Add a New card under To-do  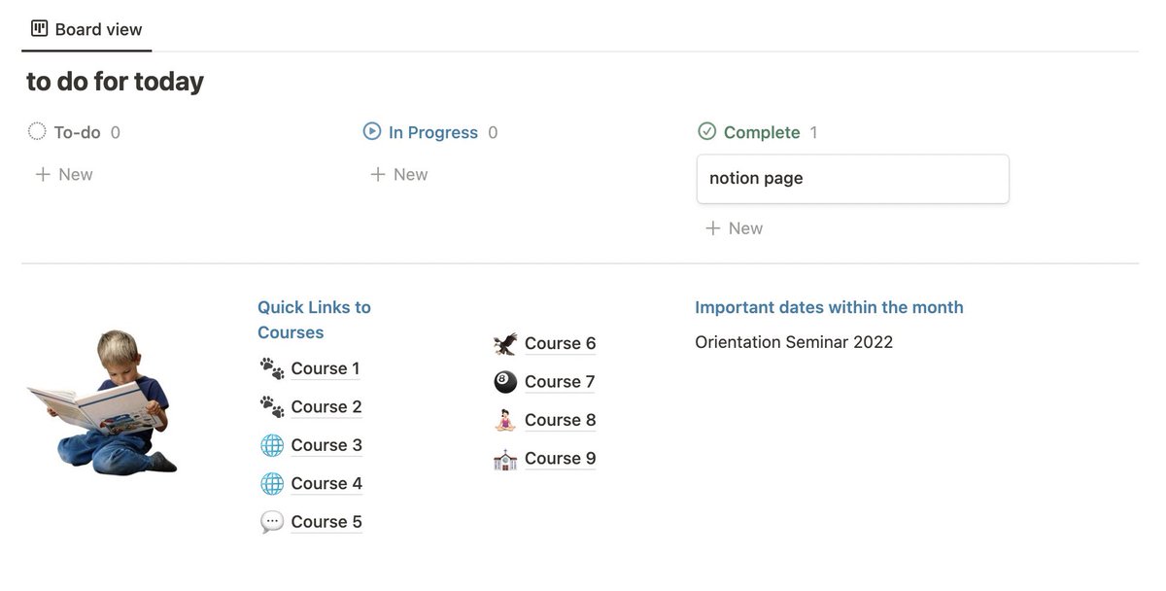(x=64, y=175)
